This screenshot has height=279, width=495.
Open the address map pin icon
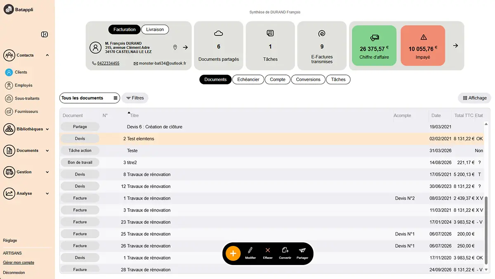[x=175, y=47]
